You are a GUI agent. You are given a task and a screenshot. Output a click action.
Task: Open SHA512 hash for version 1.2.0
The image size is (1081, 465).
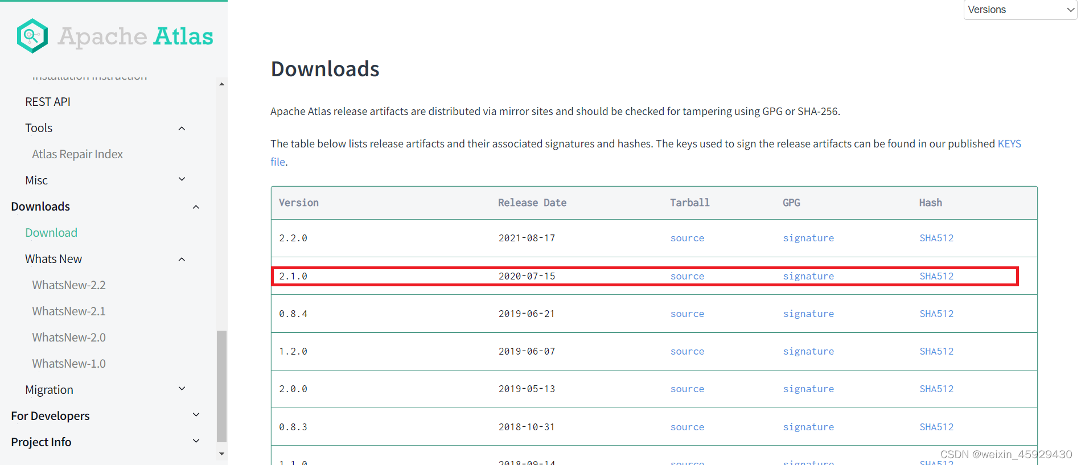[x=936, y=351]
